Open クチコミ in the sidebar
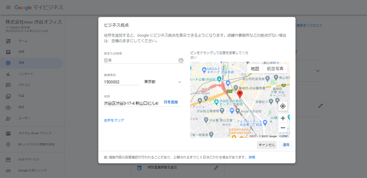This screenshot has height=178, width=367. coord(24,85)
